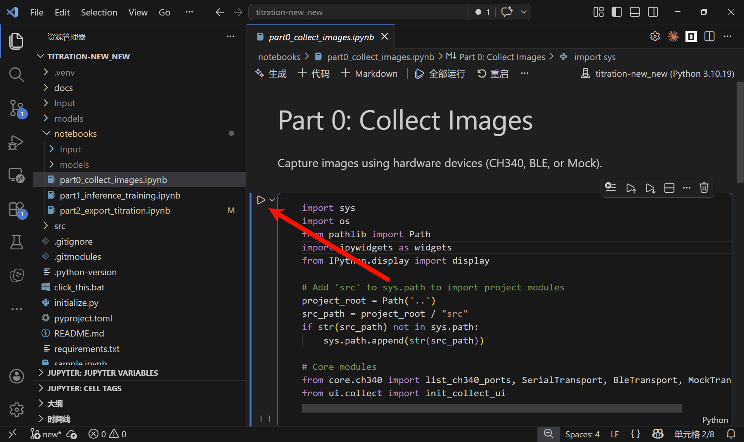The image size is (744, 442).
Task: Open the square preview icon in editor title bar
Action: pyautogui.click(x=691, y=36)
